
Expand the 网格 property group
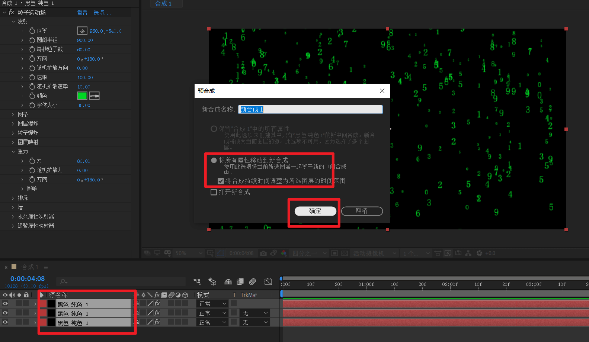[13, 114]
